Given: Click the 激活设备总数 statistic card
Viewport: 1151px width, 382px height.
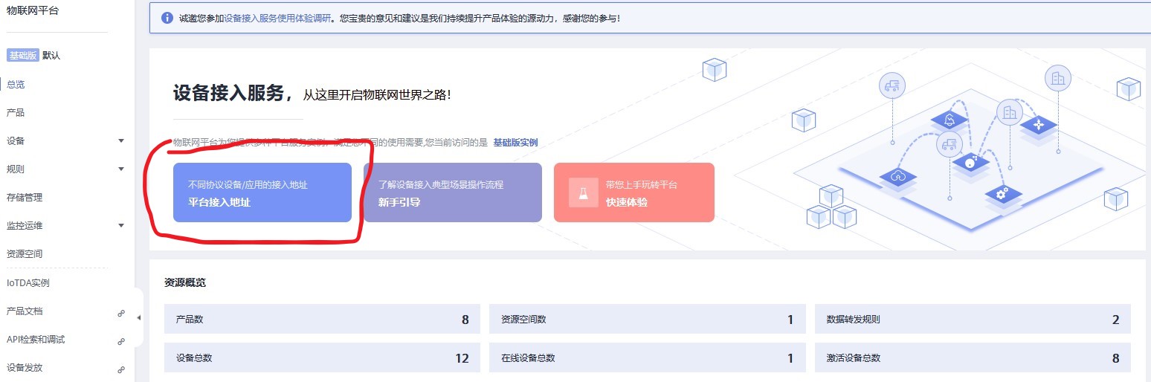Looking at the screenshot, I should [973, 357].
